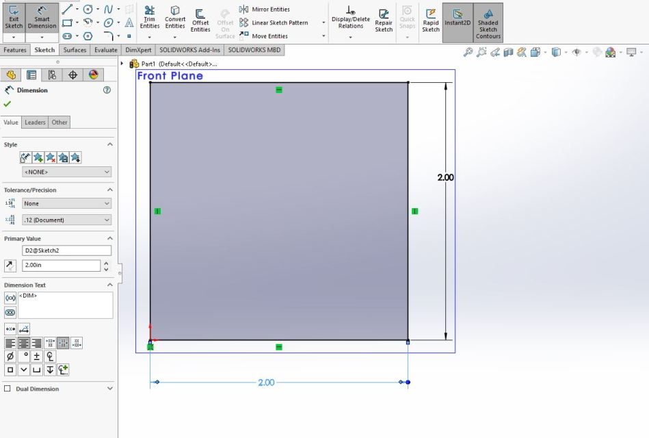Click the primary value field showing 2.00in
Screen dimensions: 649x438
60,266
